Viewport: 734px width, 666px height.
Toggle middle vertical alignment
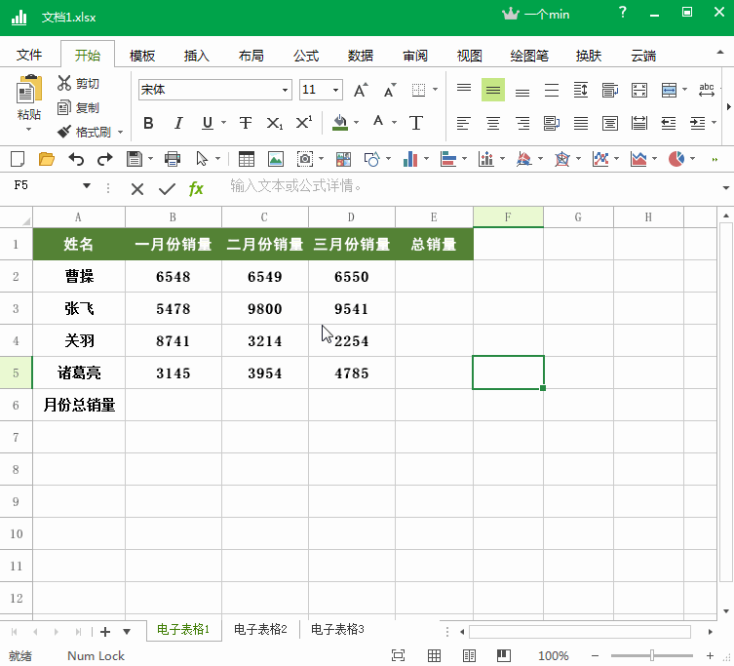tap(493, 90)
